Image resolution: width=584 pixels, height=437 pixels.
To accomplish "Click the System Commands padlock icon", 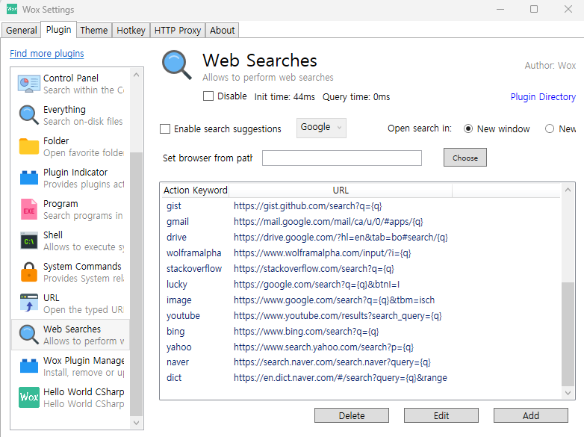I will pyautogui.click(x=29, y=272).
